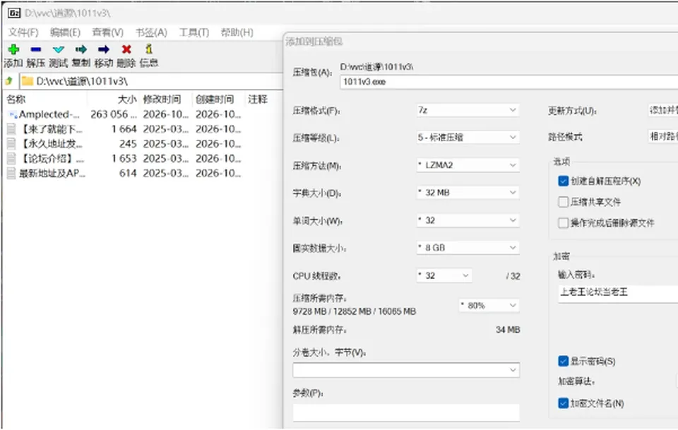Click the red Delete (删除) icon
This screenshot has width=678, height=430.
point(126,49)
